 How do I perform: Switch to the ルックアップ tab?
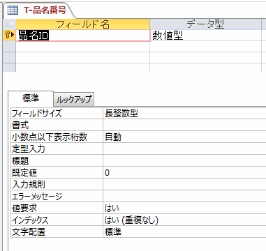[x=74, y=100]
